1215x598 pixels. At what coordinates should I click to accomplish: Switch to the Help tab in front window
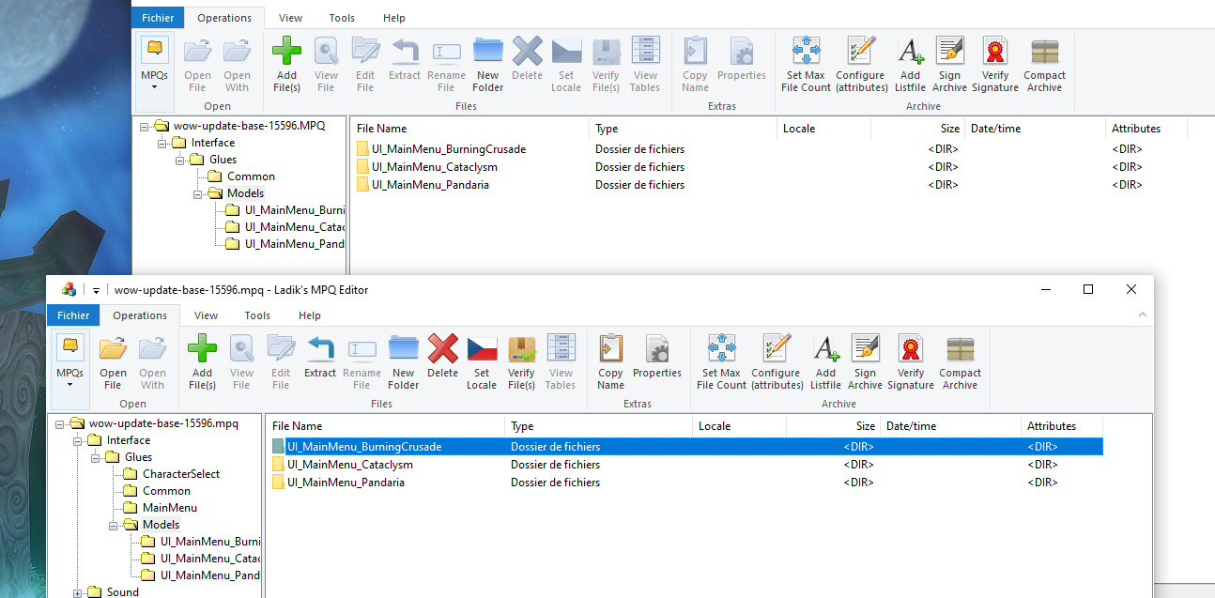click(310, 315)
